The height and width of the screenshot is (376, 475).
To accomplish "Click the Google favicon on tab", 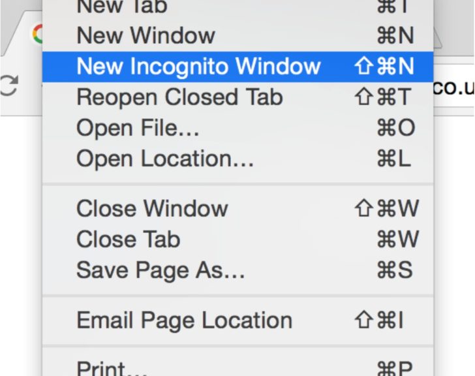I will pyautogui.click(x=37, y=34).
